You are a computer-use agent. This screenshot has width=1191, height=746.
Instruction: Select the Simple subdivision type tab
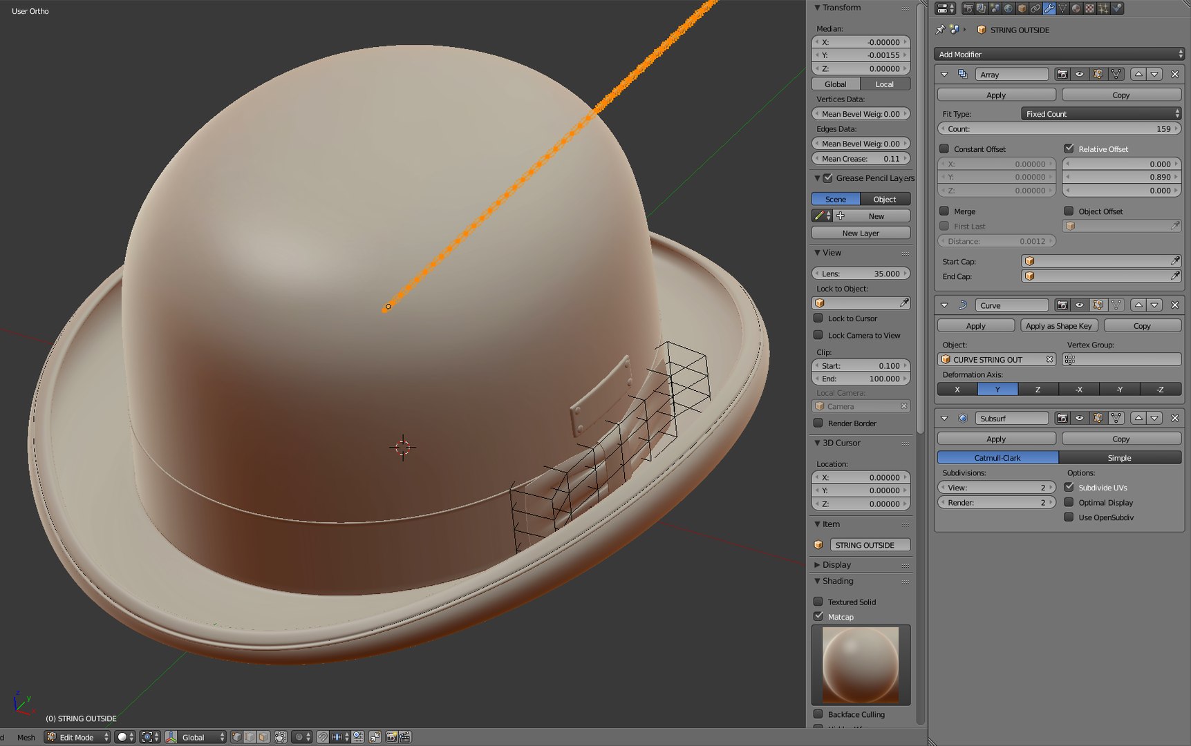tap(1120, 457)
